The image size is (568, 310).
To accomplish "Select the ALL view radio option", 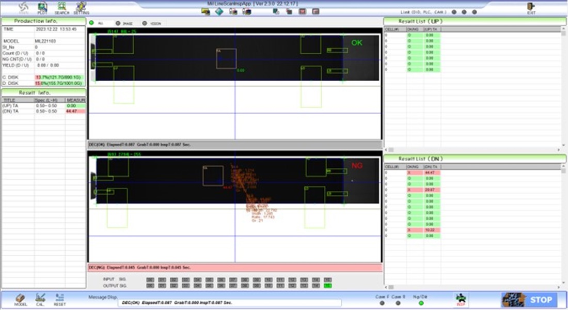I will click(92, 23).
